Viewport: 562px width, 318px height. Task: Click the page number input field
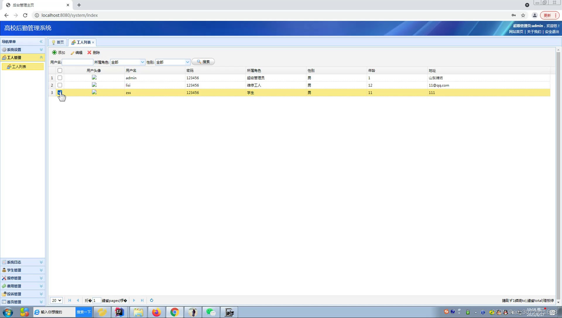[x=97, y=300]
